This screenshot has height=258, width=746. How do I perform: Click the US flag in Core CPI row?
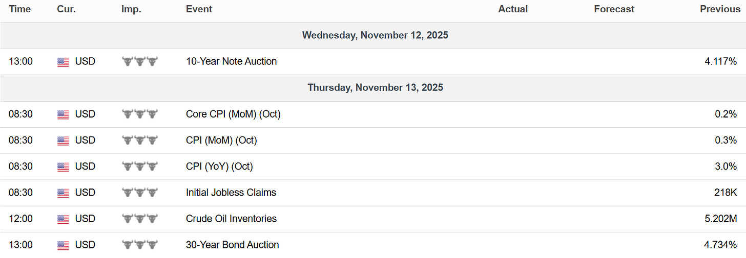pos(63,114)
